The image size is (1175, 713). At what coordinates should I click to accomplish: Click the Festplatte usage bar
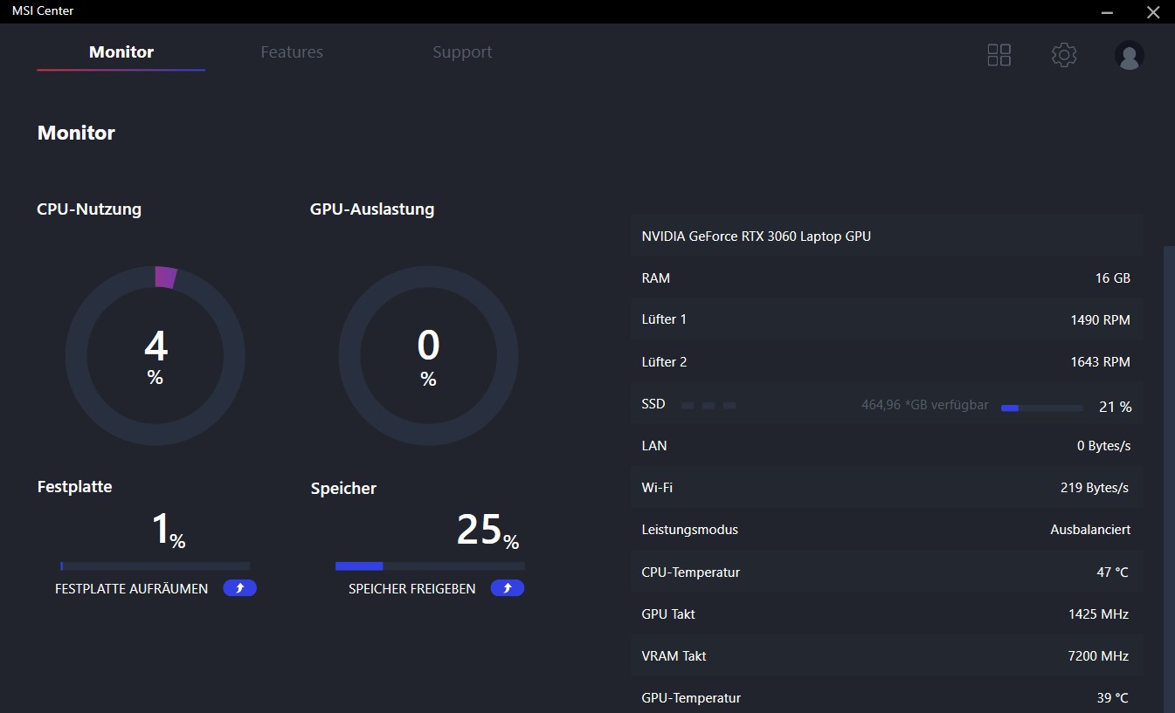(x=155, y=566)
